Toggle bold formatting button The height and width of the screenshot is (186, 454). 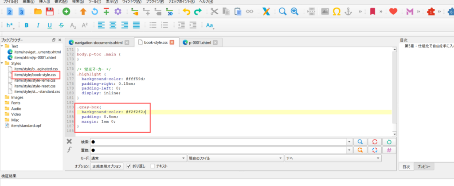tap(27, 25)
